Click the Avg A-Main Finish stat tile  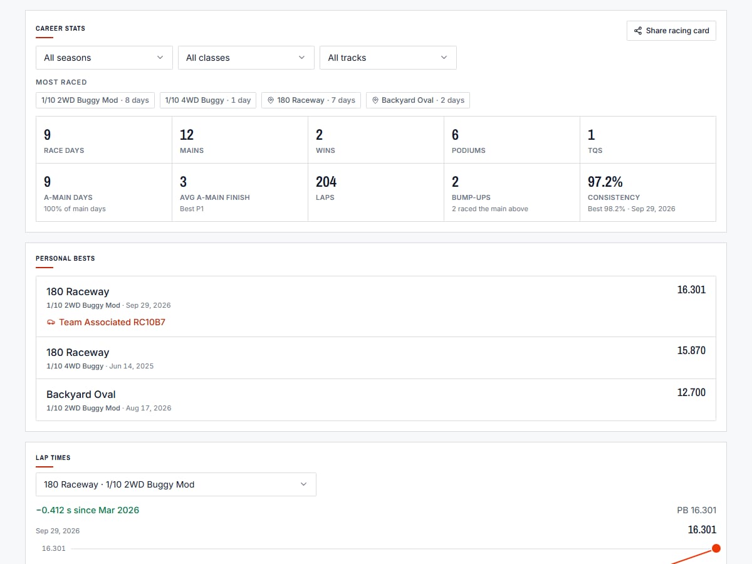click(x=240, y=192)
